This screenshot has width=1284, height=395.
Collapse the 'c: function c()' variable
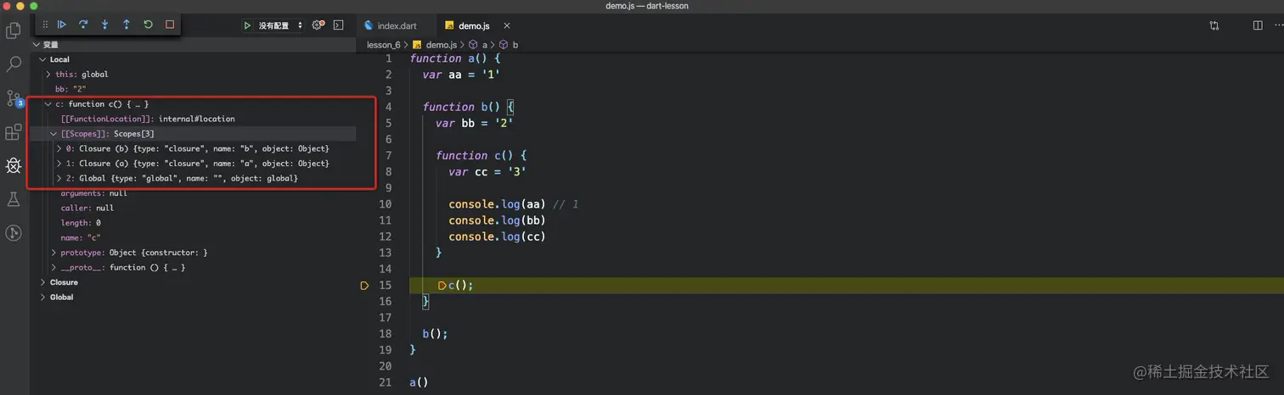click(x=49, y=104)
